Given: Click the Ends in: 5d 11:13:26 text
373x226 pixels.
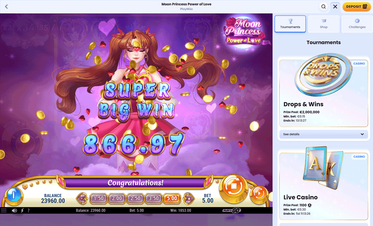Looking at the screenshot, I should (297, 214).
